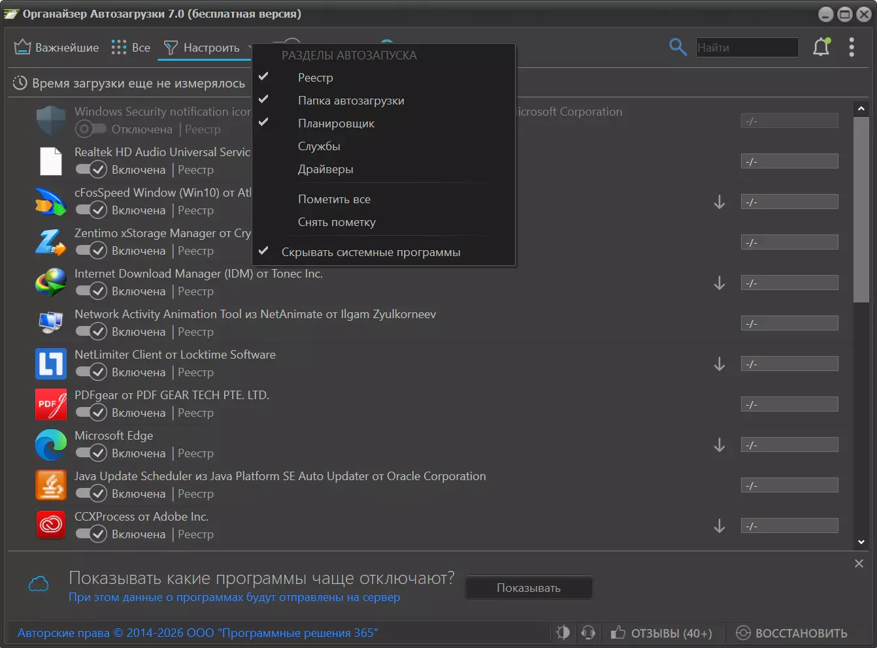Choose Пометить все in the menu

pyautogui.click(x=384, y=199)
